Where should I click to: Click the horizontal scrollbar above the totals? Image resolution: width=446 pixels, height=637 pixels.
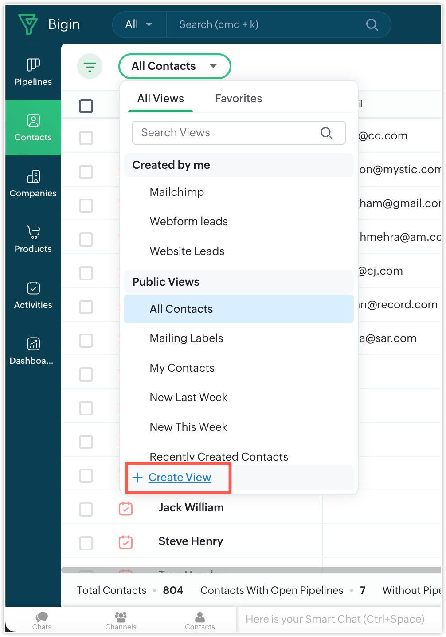coord(251,570)
